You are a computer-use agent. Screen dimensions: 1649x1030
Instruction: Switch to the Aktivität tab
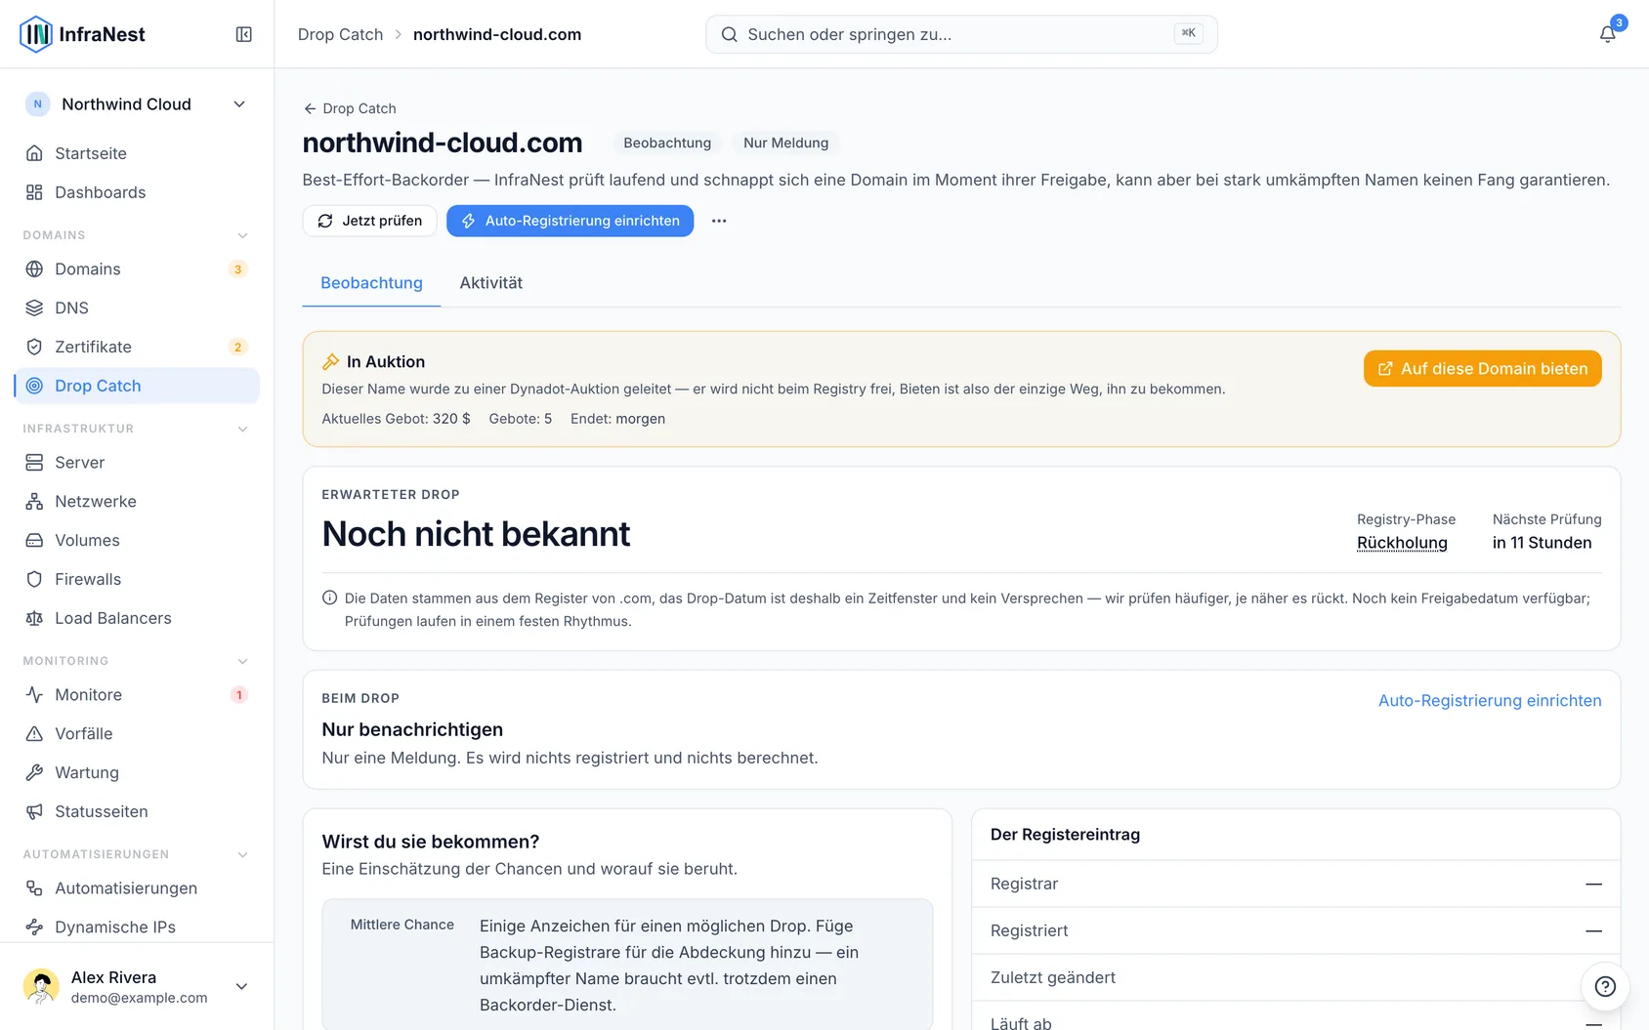(x=491, y=283)
